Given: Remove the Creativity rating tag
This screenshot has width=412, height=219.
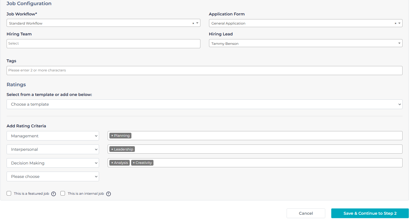Looking at the screenshot, I should point(134,163).
